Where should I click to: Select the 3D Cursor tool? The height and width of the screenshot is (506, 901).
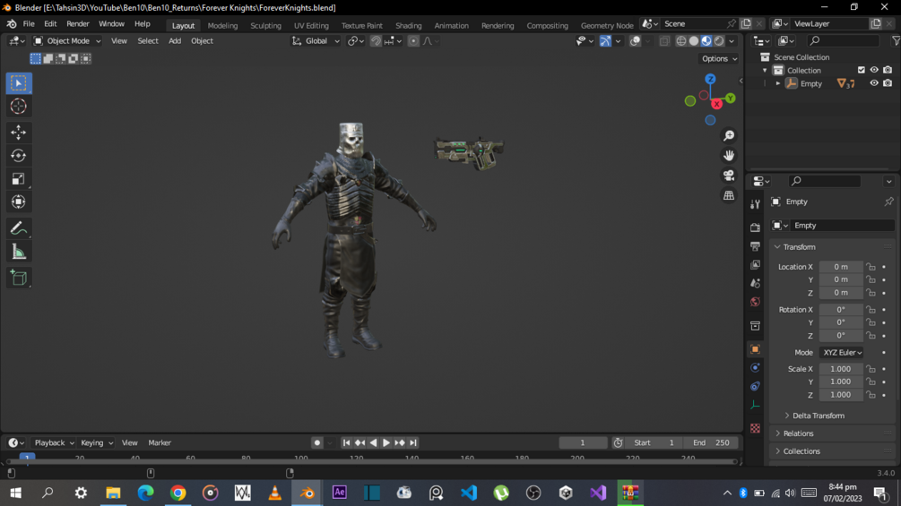pyautogui.click(x=19, y=107)
